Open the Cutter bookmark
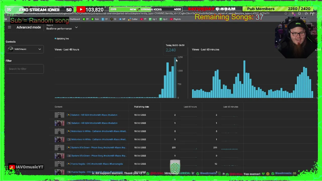Viewport: 322px width, 181px height. (133, 19)
